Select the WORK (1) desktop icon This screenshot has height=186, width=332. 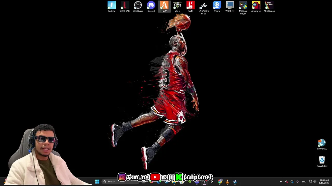click(x=230, y=6)
